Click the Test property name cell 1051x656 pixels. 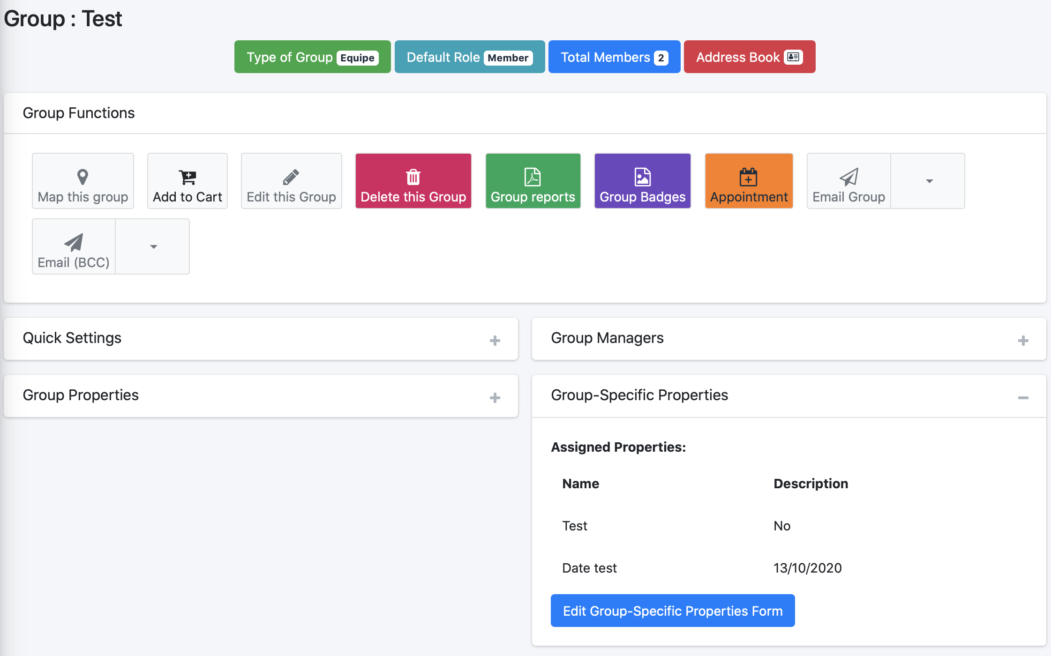575,526
